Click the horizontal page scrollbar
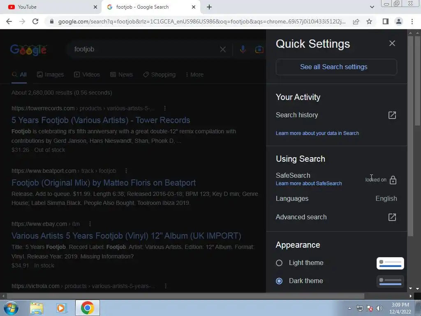 [185, 296]
